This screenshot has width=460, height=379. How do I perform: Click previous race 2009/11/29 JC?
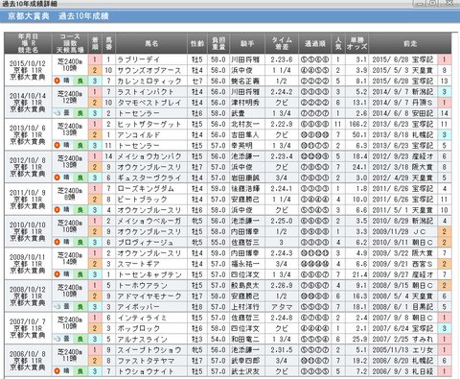pyautogui.click(x=400, y=231)
